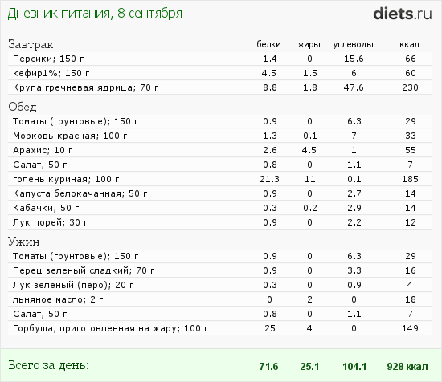Select 'Томаты (грунтовые); 150 г' under Ужин
This screenshot has width=442, height=382.
[x=220, y=256]
